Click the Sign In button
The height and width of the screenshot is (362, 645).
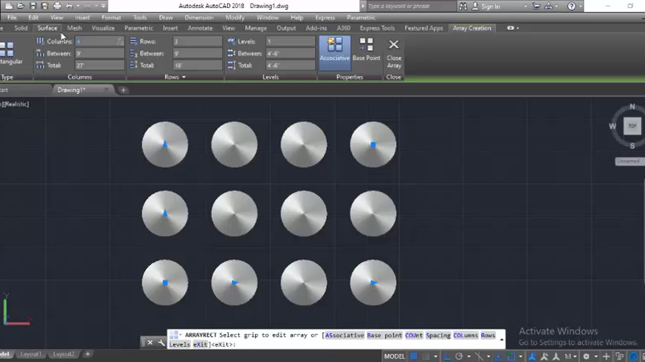485,7
